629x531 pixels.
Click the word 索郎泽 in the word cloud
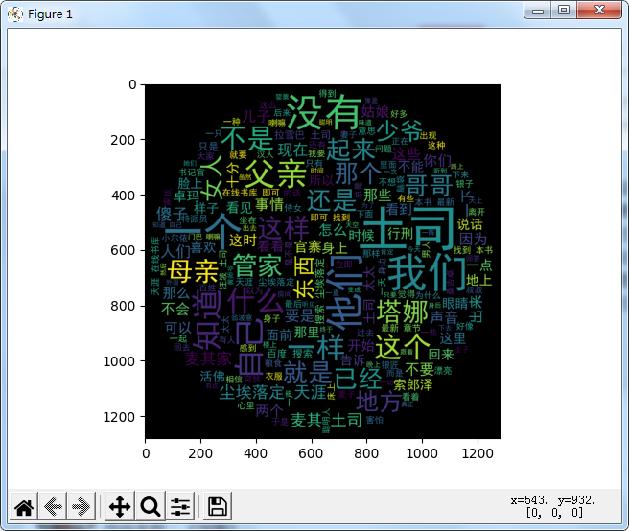coord(412,384)
